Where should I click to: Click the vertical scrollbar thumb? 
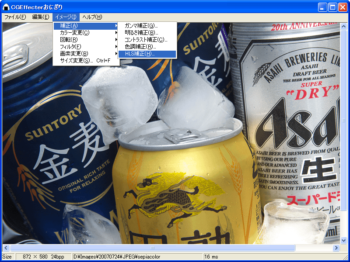coord(343,121)
